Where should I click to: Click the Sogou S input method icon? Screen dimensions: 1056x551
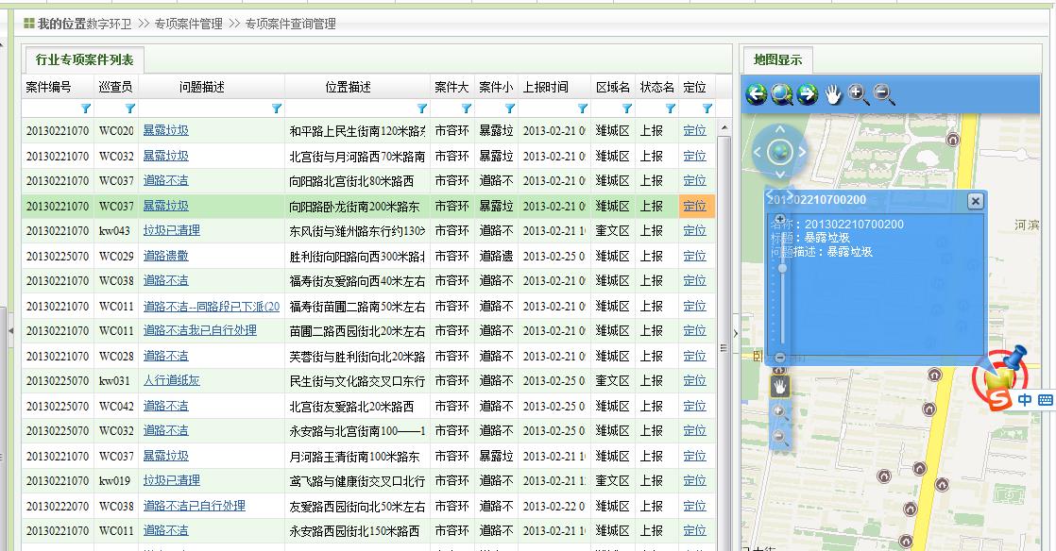(999, 400)
